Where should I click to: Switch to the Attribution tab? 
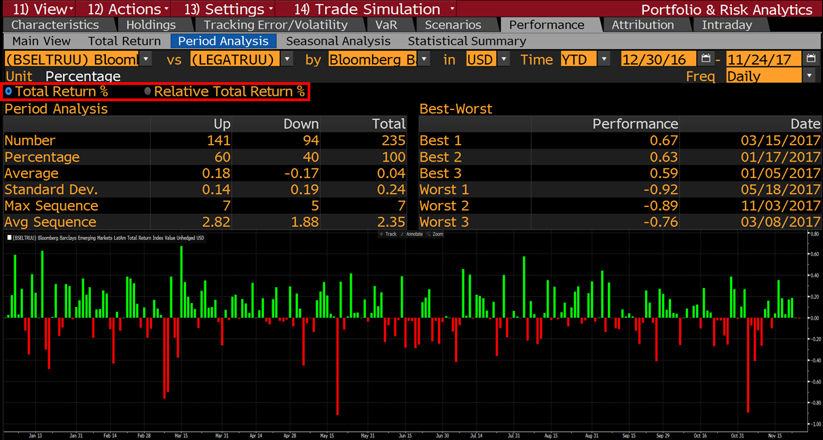[x=642, y=25]
